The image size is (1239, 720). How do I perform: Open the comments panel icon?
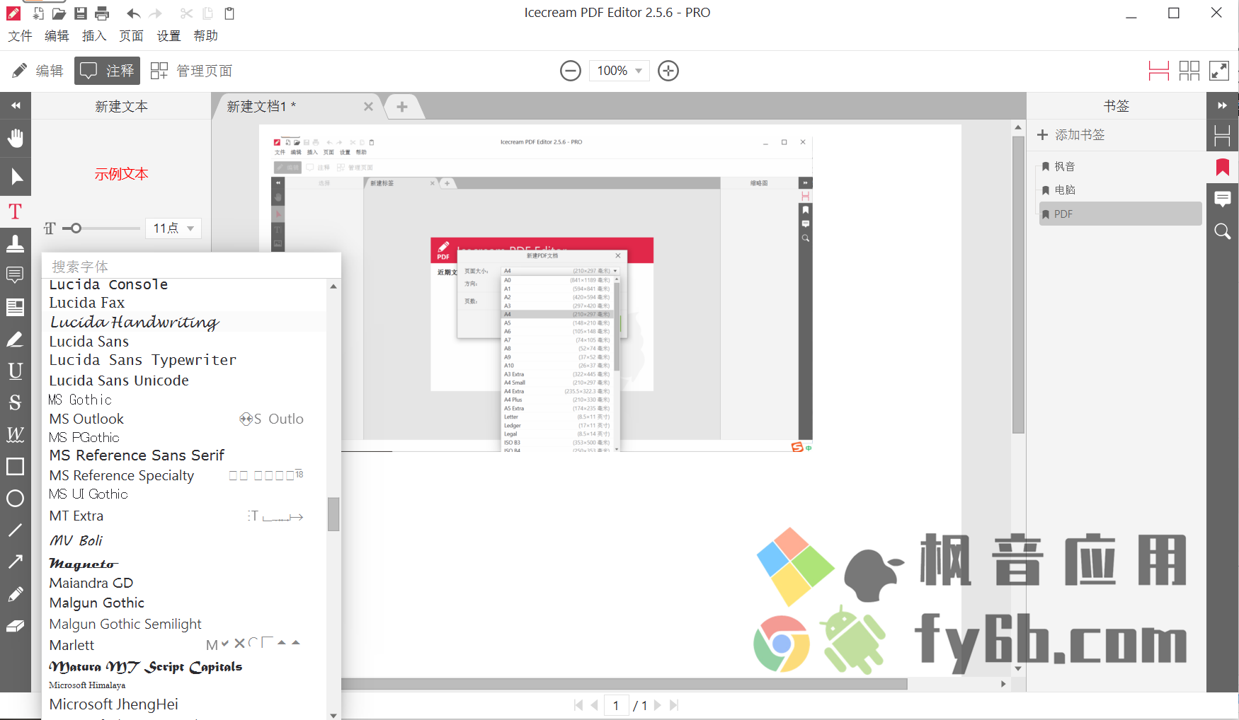click(x=1223, y=199)
